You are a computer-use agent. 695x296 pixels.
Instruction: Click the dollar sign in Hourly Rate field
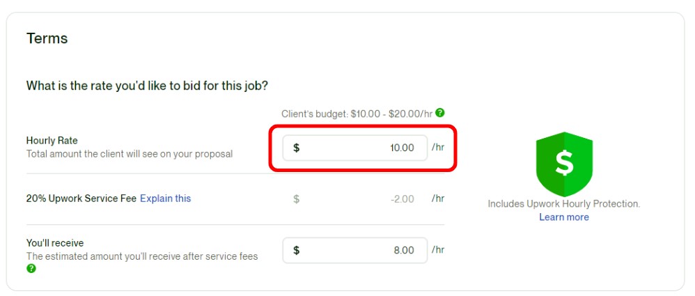[296, 148]
